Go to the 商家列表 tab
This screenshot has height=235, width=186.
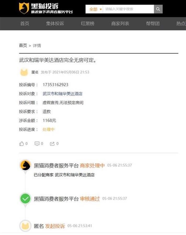(120, 23)
